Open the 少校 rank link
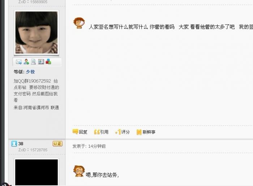253x186 pixels. (x=30, y=72)
